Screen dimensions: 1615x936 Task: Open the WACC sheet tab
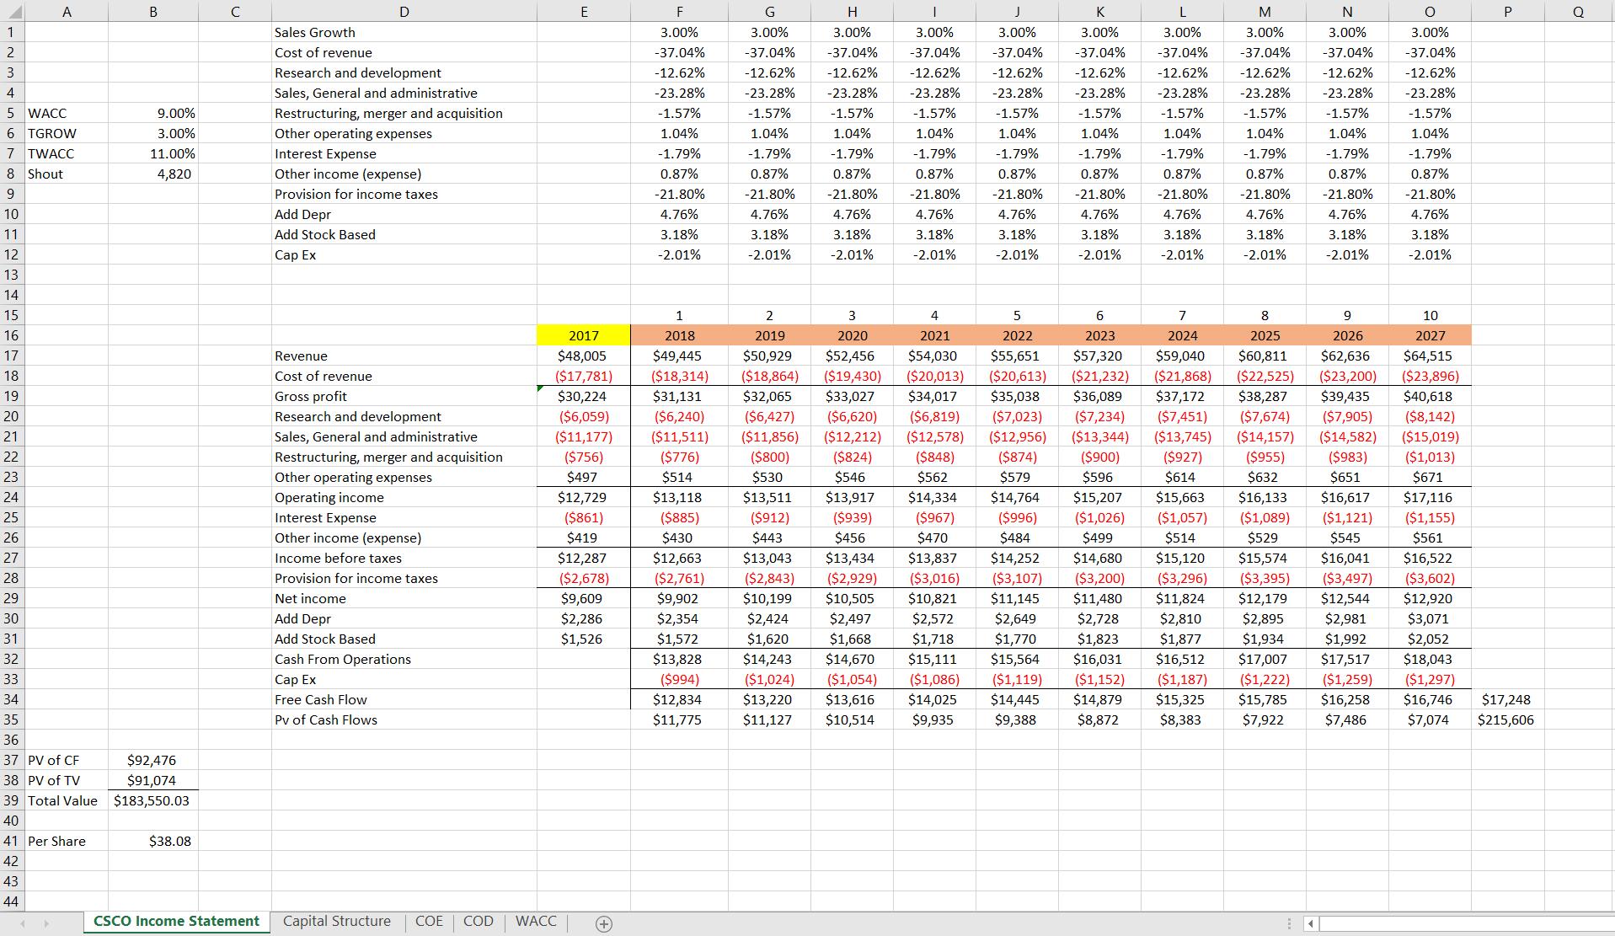(x=535, y=921)
